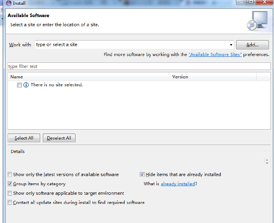Enable 'Contact all update sites during install'
This screenshot has height=223, width=274.
(x=10, y=203)
